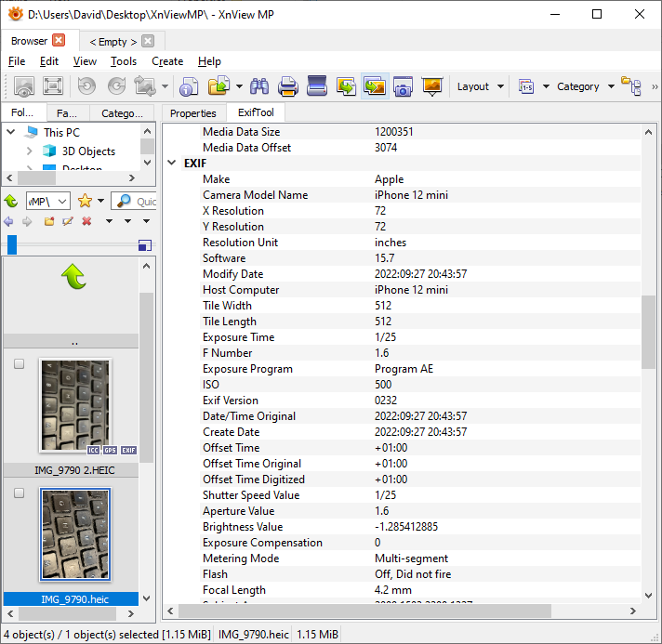Collapse the EXIF section

pyautogui.click(x=172, y=164)
